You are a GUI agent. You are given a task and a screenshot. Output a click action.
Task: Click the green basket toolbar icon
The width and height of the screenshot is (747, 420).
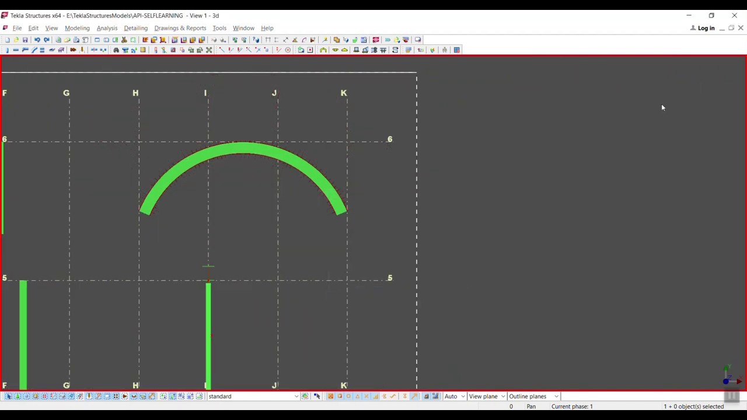(x=355, y=40)
